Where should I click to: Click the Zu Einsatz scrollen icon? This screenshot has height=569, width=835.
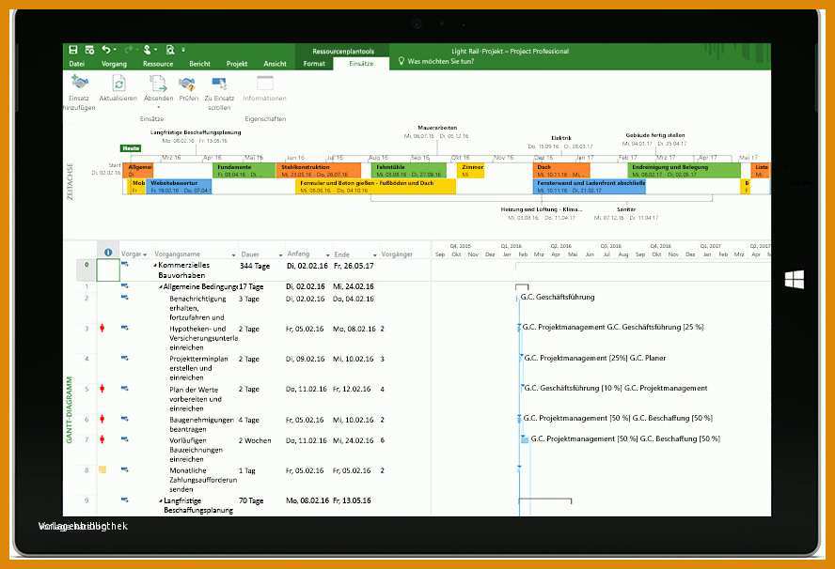[x=219, y=83]
